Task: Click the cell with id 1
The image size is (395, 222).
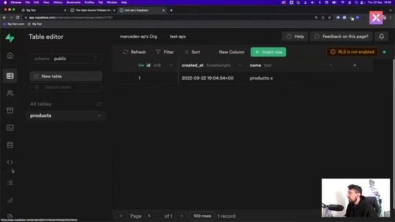Action: pyautogui.click(x=146, y=78)
